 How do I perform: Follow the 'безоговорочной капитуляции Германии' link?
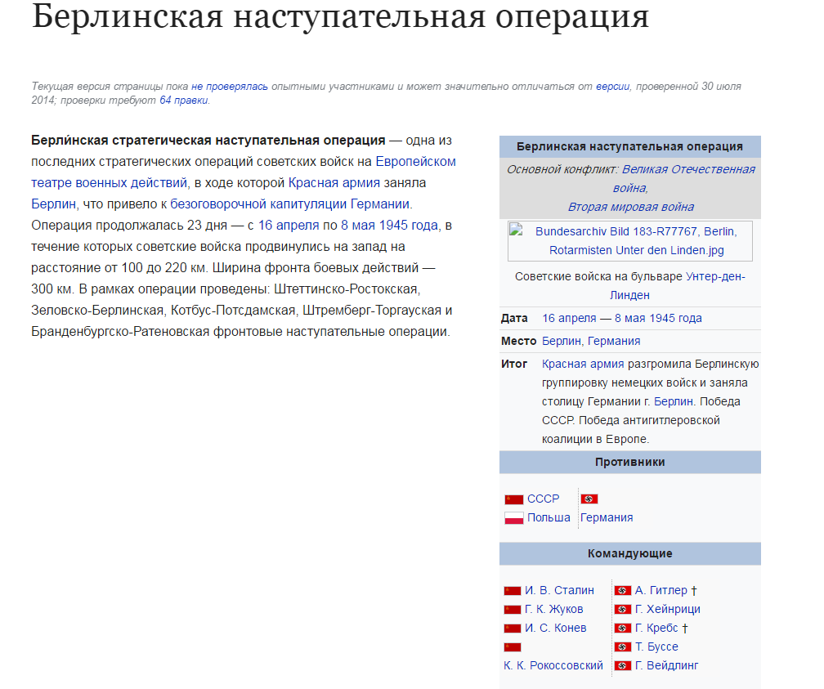[x=289, y=204]
